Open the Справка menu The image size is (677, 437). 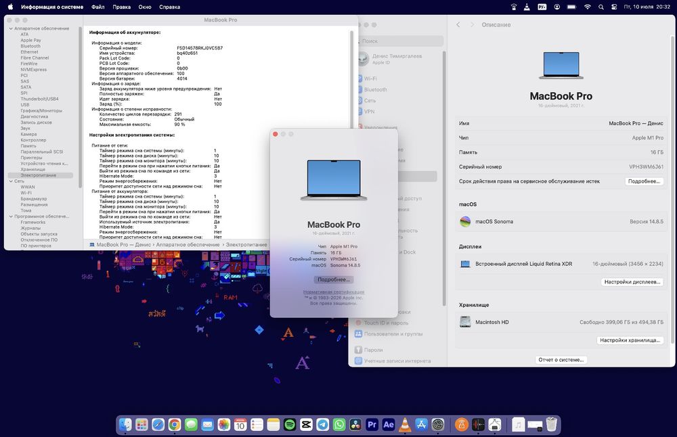click(170, 7)
